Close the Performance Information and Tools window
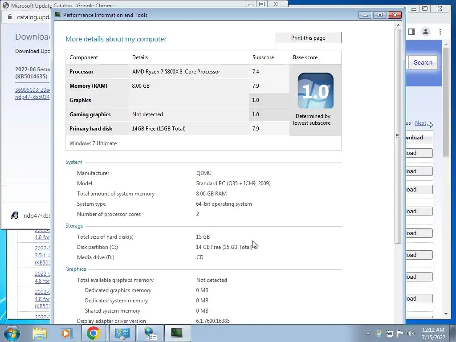The image size is (456, 342). pyautogui.click(x=395, y=15)
